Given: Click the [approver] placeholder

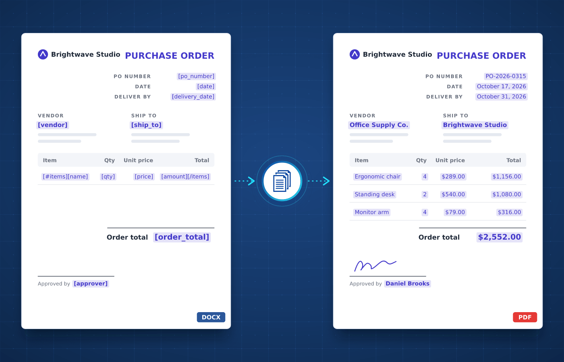Looking at the screenshot, I should click(x=91, y=284).
